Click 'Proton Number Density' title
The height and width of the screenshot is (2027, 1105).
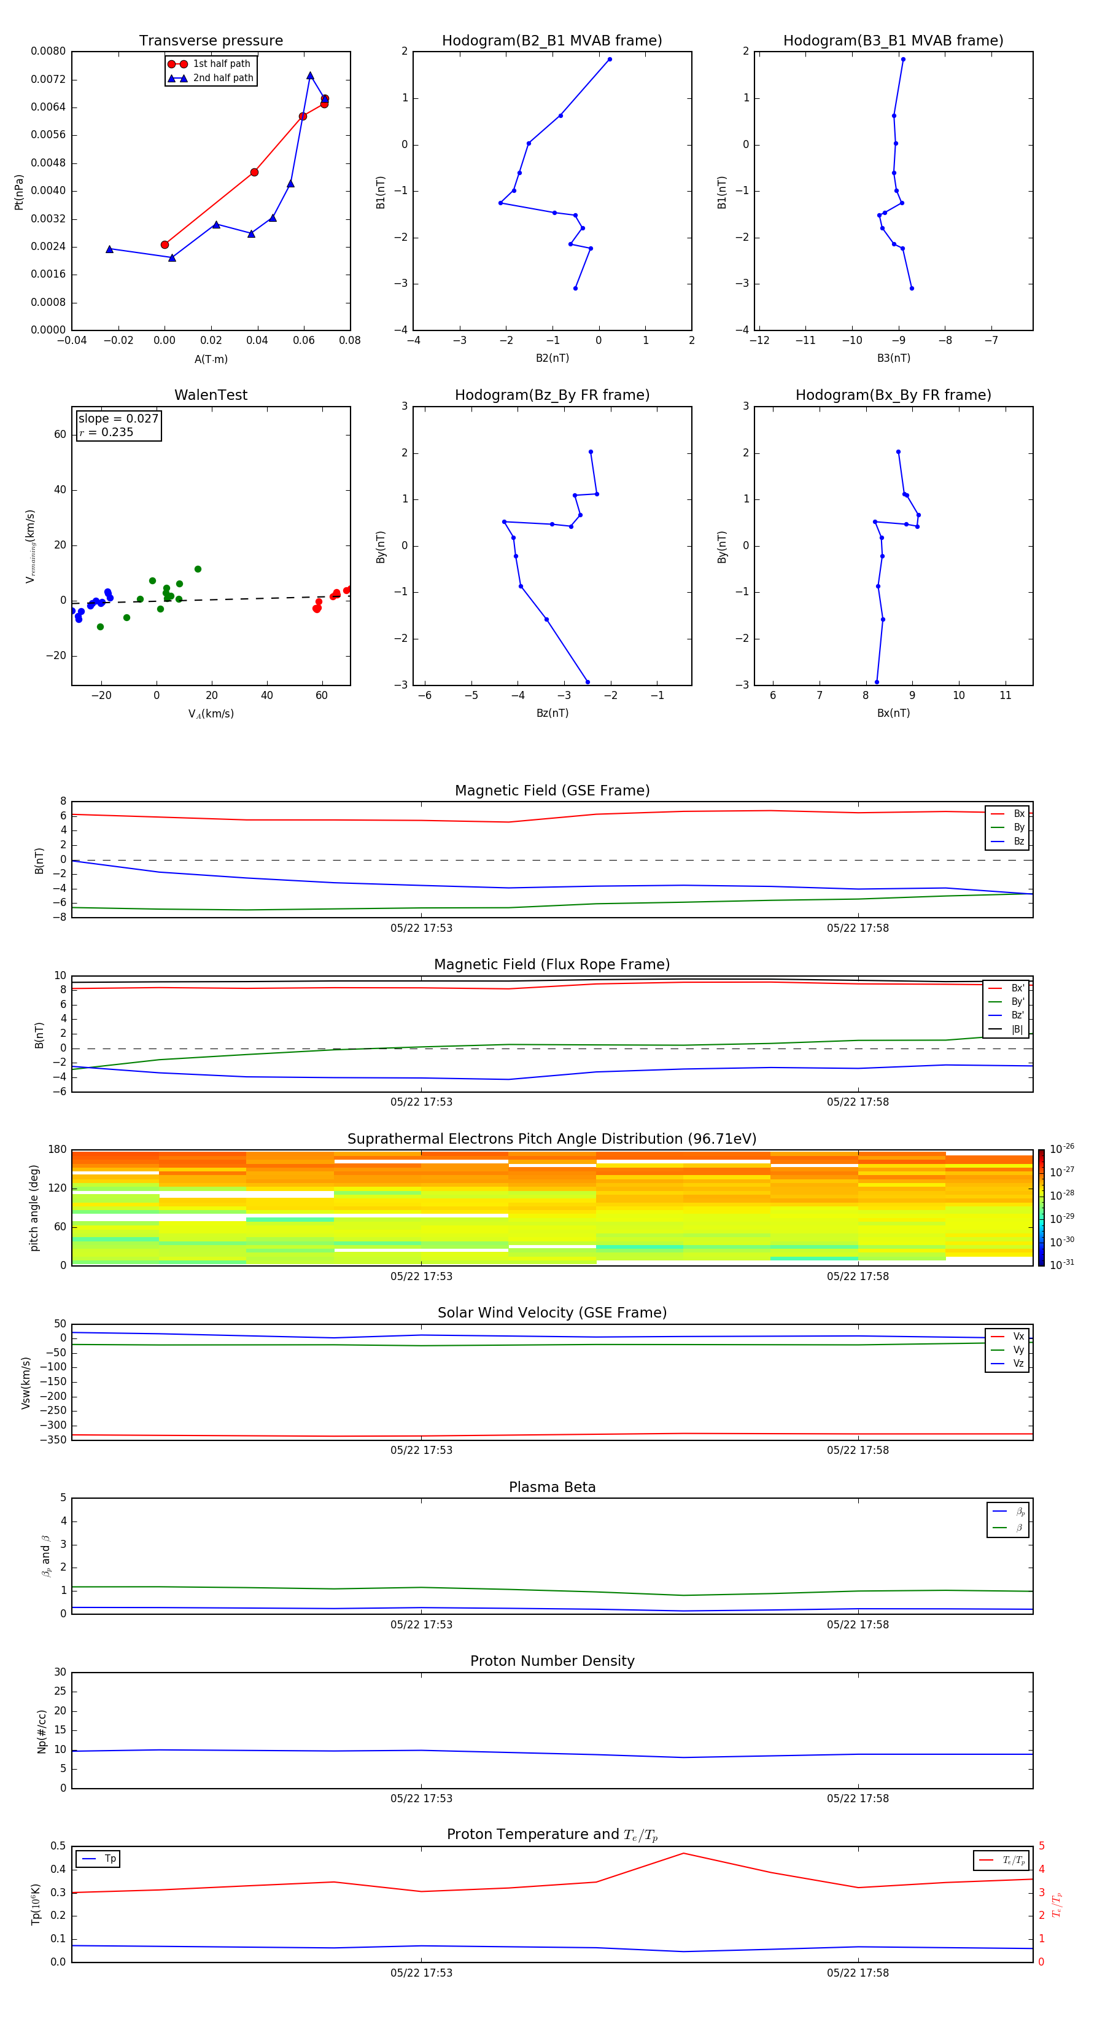(x=552, y=1661)
